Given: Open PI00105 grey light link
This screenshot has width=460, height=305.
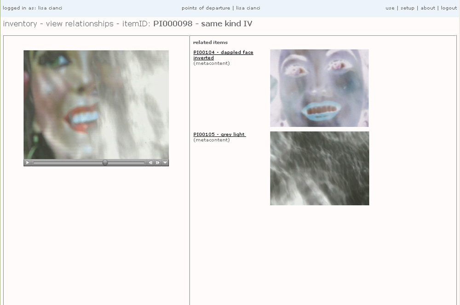Looking at the screenshot, I should [x=219, y=135].
